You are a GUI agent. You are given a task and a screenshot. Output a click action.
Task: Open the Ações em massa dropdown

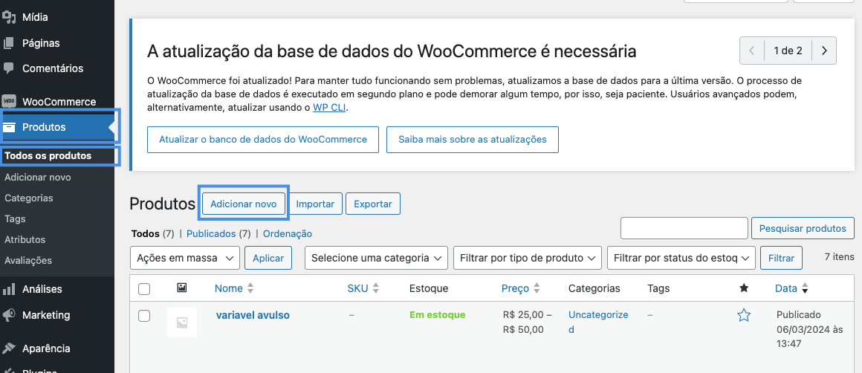[185, 258]
